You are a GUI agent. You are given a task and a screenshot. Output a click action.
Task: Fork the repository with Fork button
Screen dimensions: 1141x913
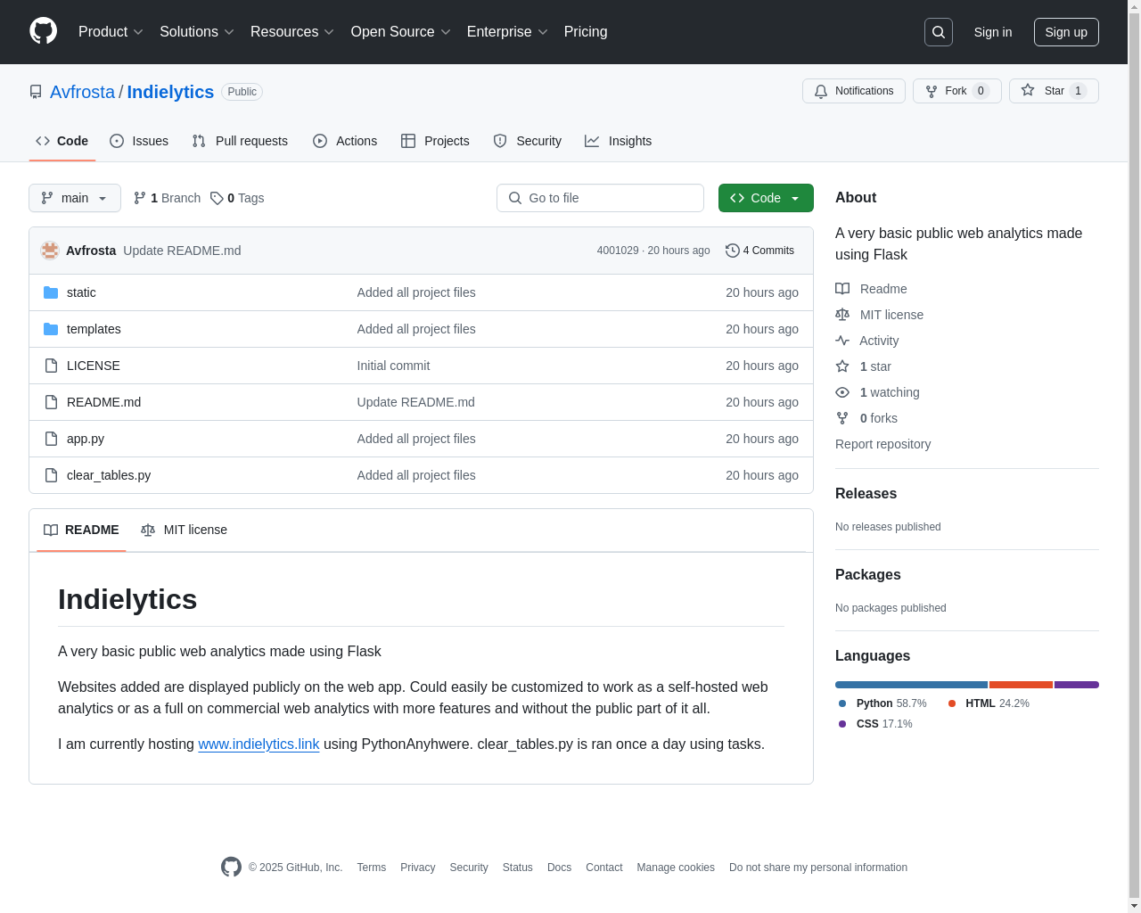tap(957, 91)
